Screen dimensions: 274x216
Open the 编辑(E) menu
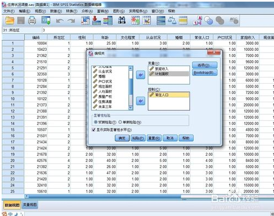click(x=25, y=11)
